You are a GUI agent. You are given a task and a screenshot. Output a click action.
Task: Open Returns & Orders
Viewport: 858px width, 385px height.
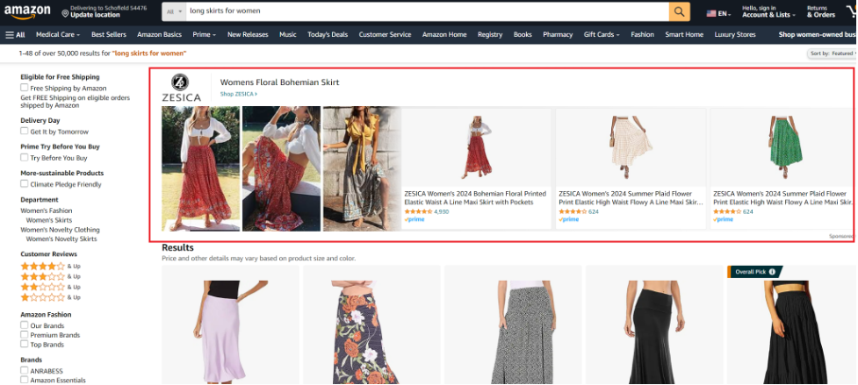click(x=821, y=11)
